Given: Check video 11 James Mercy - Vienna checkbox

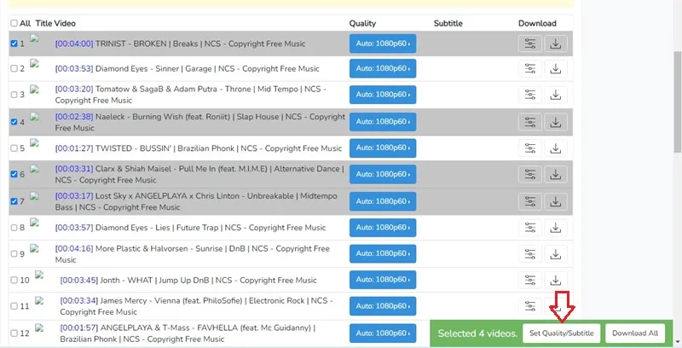Looking at the screenshot, I should coord(14,306).
